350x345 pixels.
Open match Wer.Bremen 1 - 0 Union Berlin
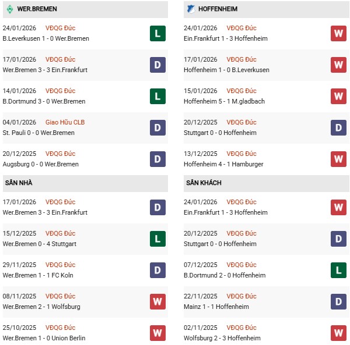tap(44, 338)
